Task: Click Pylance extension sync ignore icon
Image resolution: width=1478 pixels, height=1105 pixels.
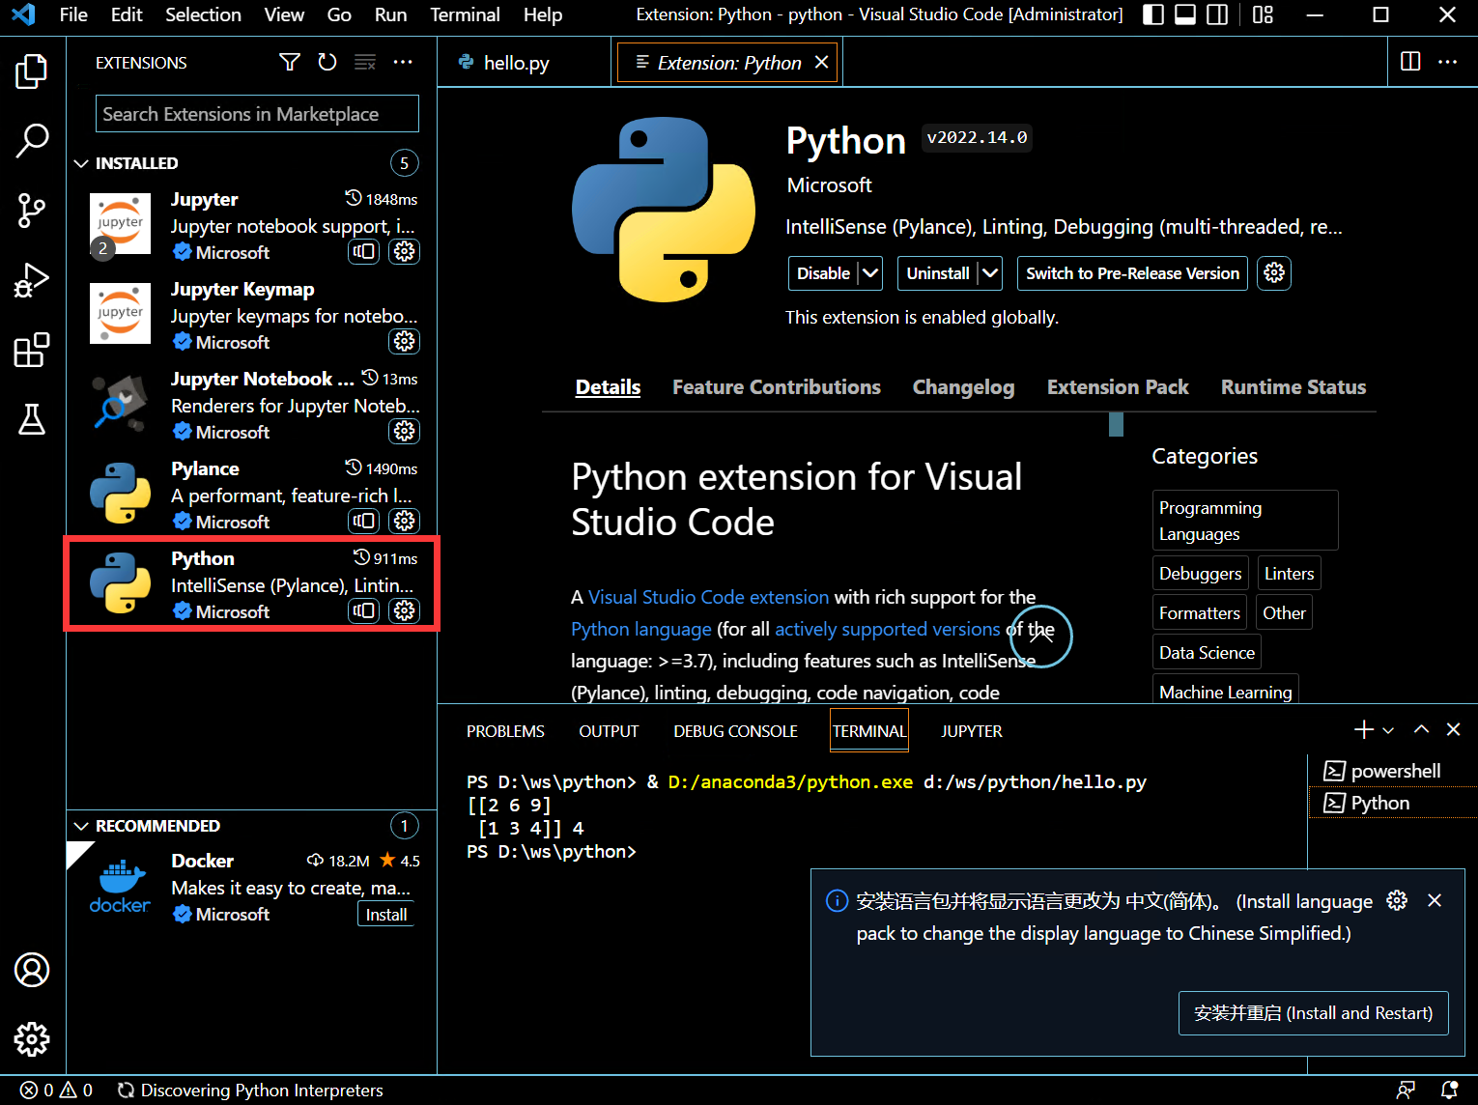Action: click(x=364, y=521)
